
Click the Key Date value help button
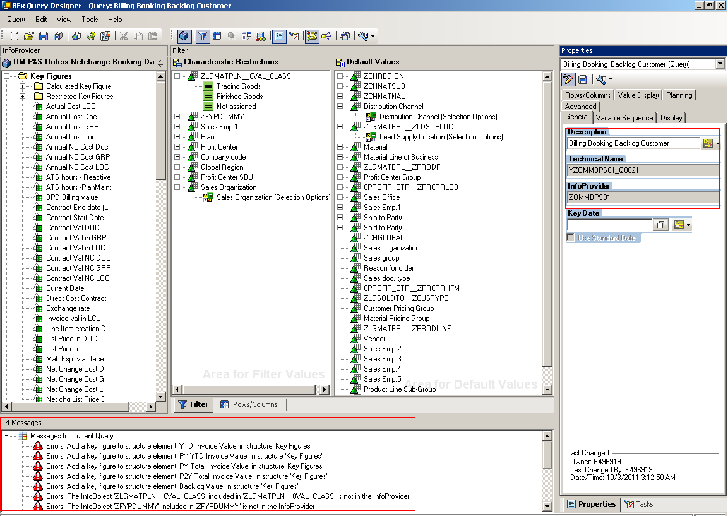tap(660, 225)
